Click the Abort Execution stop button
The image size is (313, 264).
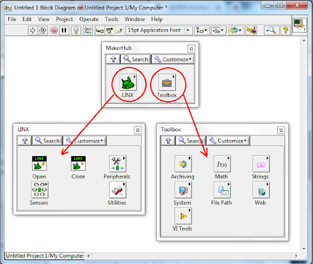(x=54, y=30)
